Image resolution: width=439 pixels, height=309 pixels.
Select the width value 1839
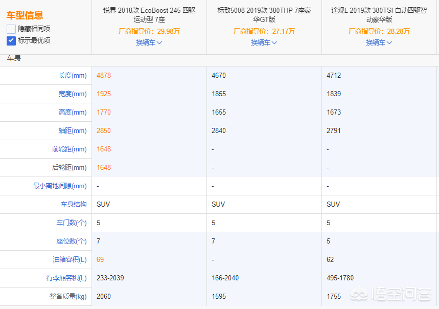pyautogui.click(x=334, y=94)
